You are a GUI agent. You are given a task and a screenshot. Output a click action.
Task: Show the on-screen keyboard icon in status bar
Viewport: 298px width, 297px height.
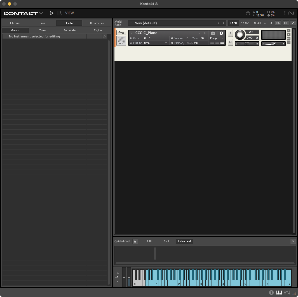pyautogui.click(x=279, y=293)
